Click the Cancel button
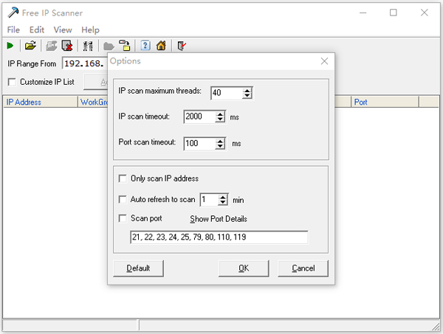Screen dimensions: 443x334 point(303,268)
